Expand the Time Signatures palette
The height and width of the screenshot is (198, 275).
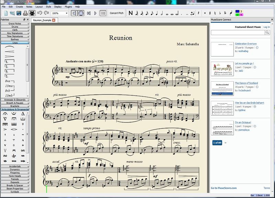15,37
